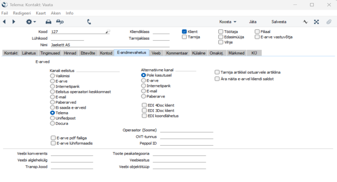337x182 pixels.
Task: Select Pole kasutusel radio option
Action: tap(143, 75)
